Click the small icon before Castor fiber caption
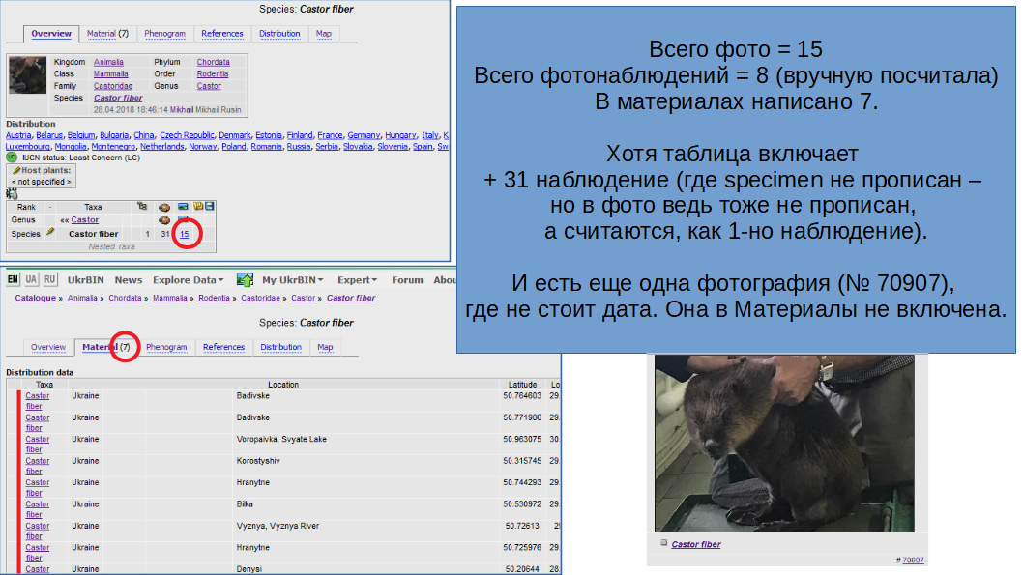1023x575 pixels. pos(663,543)
